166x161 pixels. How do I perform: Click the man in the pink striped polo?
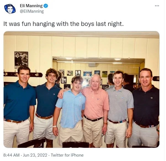point(95,110)
